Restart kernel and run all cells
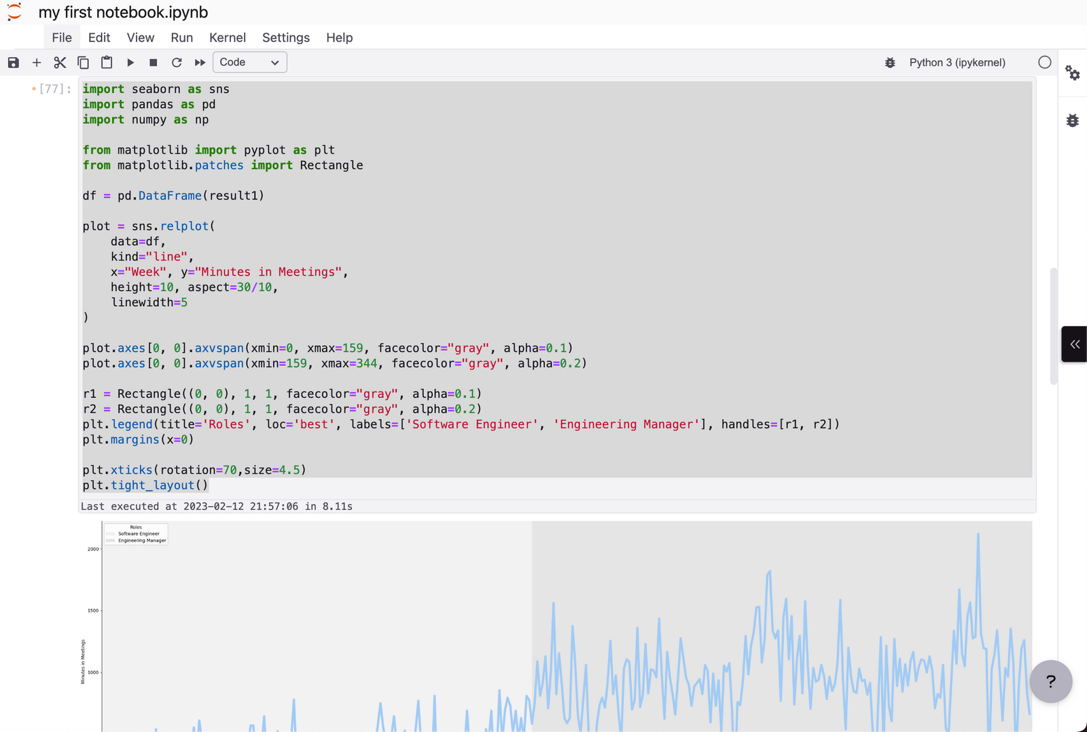This screenshot has height=732, width=1087. point(200,62)
